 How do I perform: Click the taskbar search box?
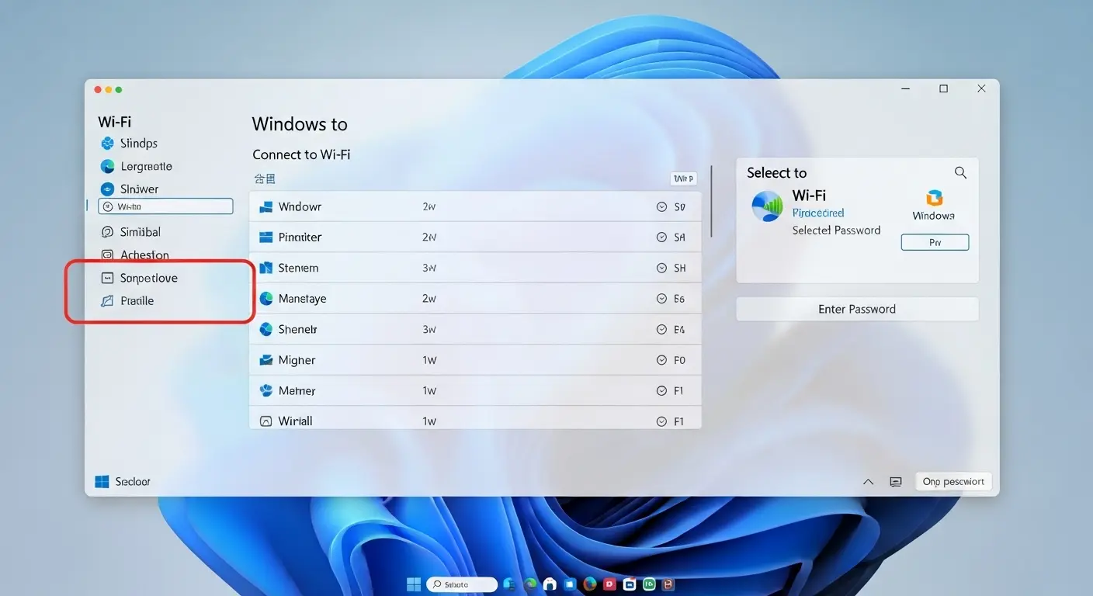[x=462, y=584]
